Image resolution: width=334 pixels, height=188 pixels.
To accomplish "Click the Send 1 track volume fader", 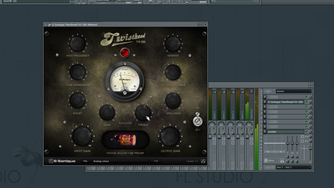I will point(210,137).
